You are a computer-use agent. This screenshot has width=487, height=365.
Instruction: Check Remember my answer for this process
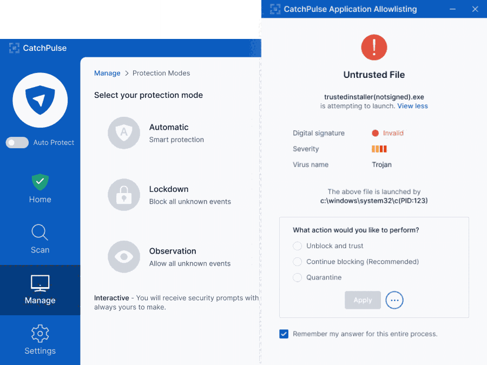[284, 334]
